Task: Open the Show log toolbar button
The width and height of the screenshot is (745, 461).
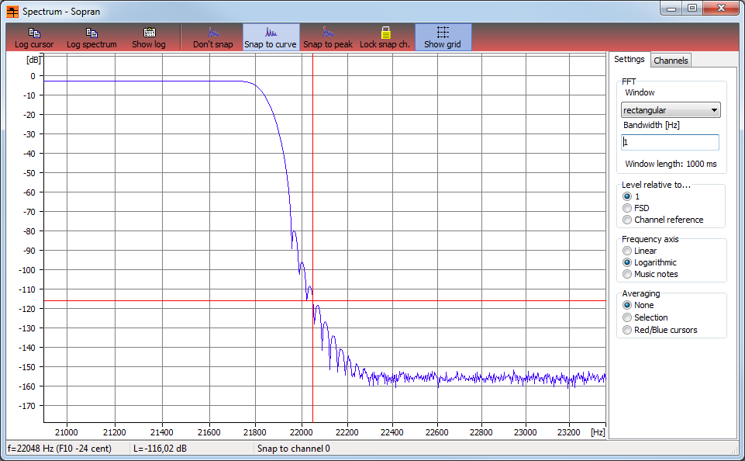Action: 149,37
